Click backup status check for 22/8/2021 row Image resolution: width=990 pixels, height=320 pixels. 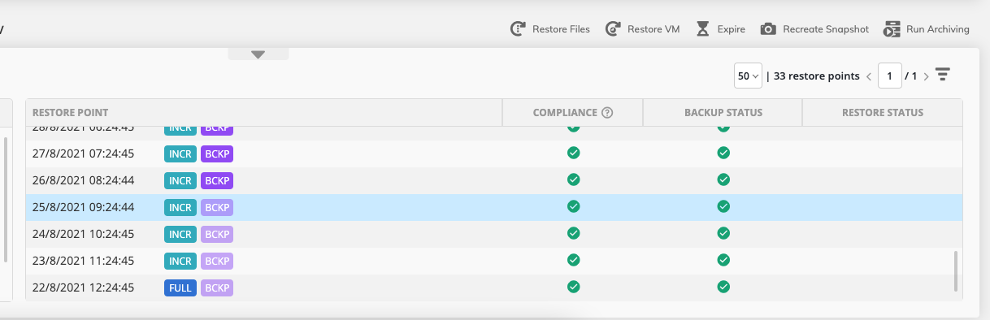(x=723, y=287)
